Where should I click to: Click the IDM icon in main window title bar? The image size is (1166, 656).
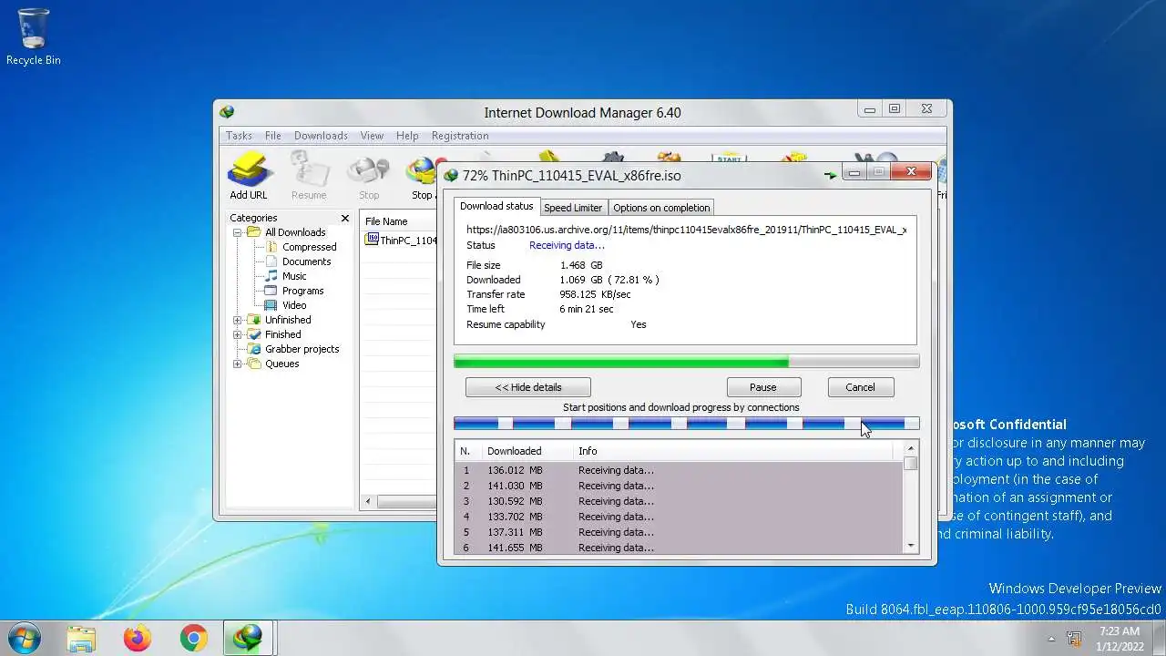[227, 112]
